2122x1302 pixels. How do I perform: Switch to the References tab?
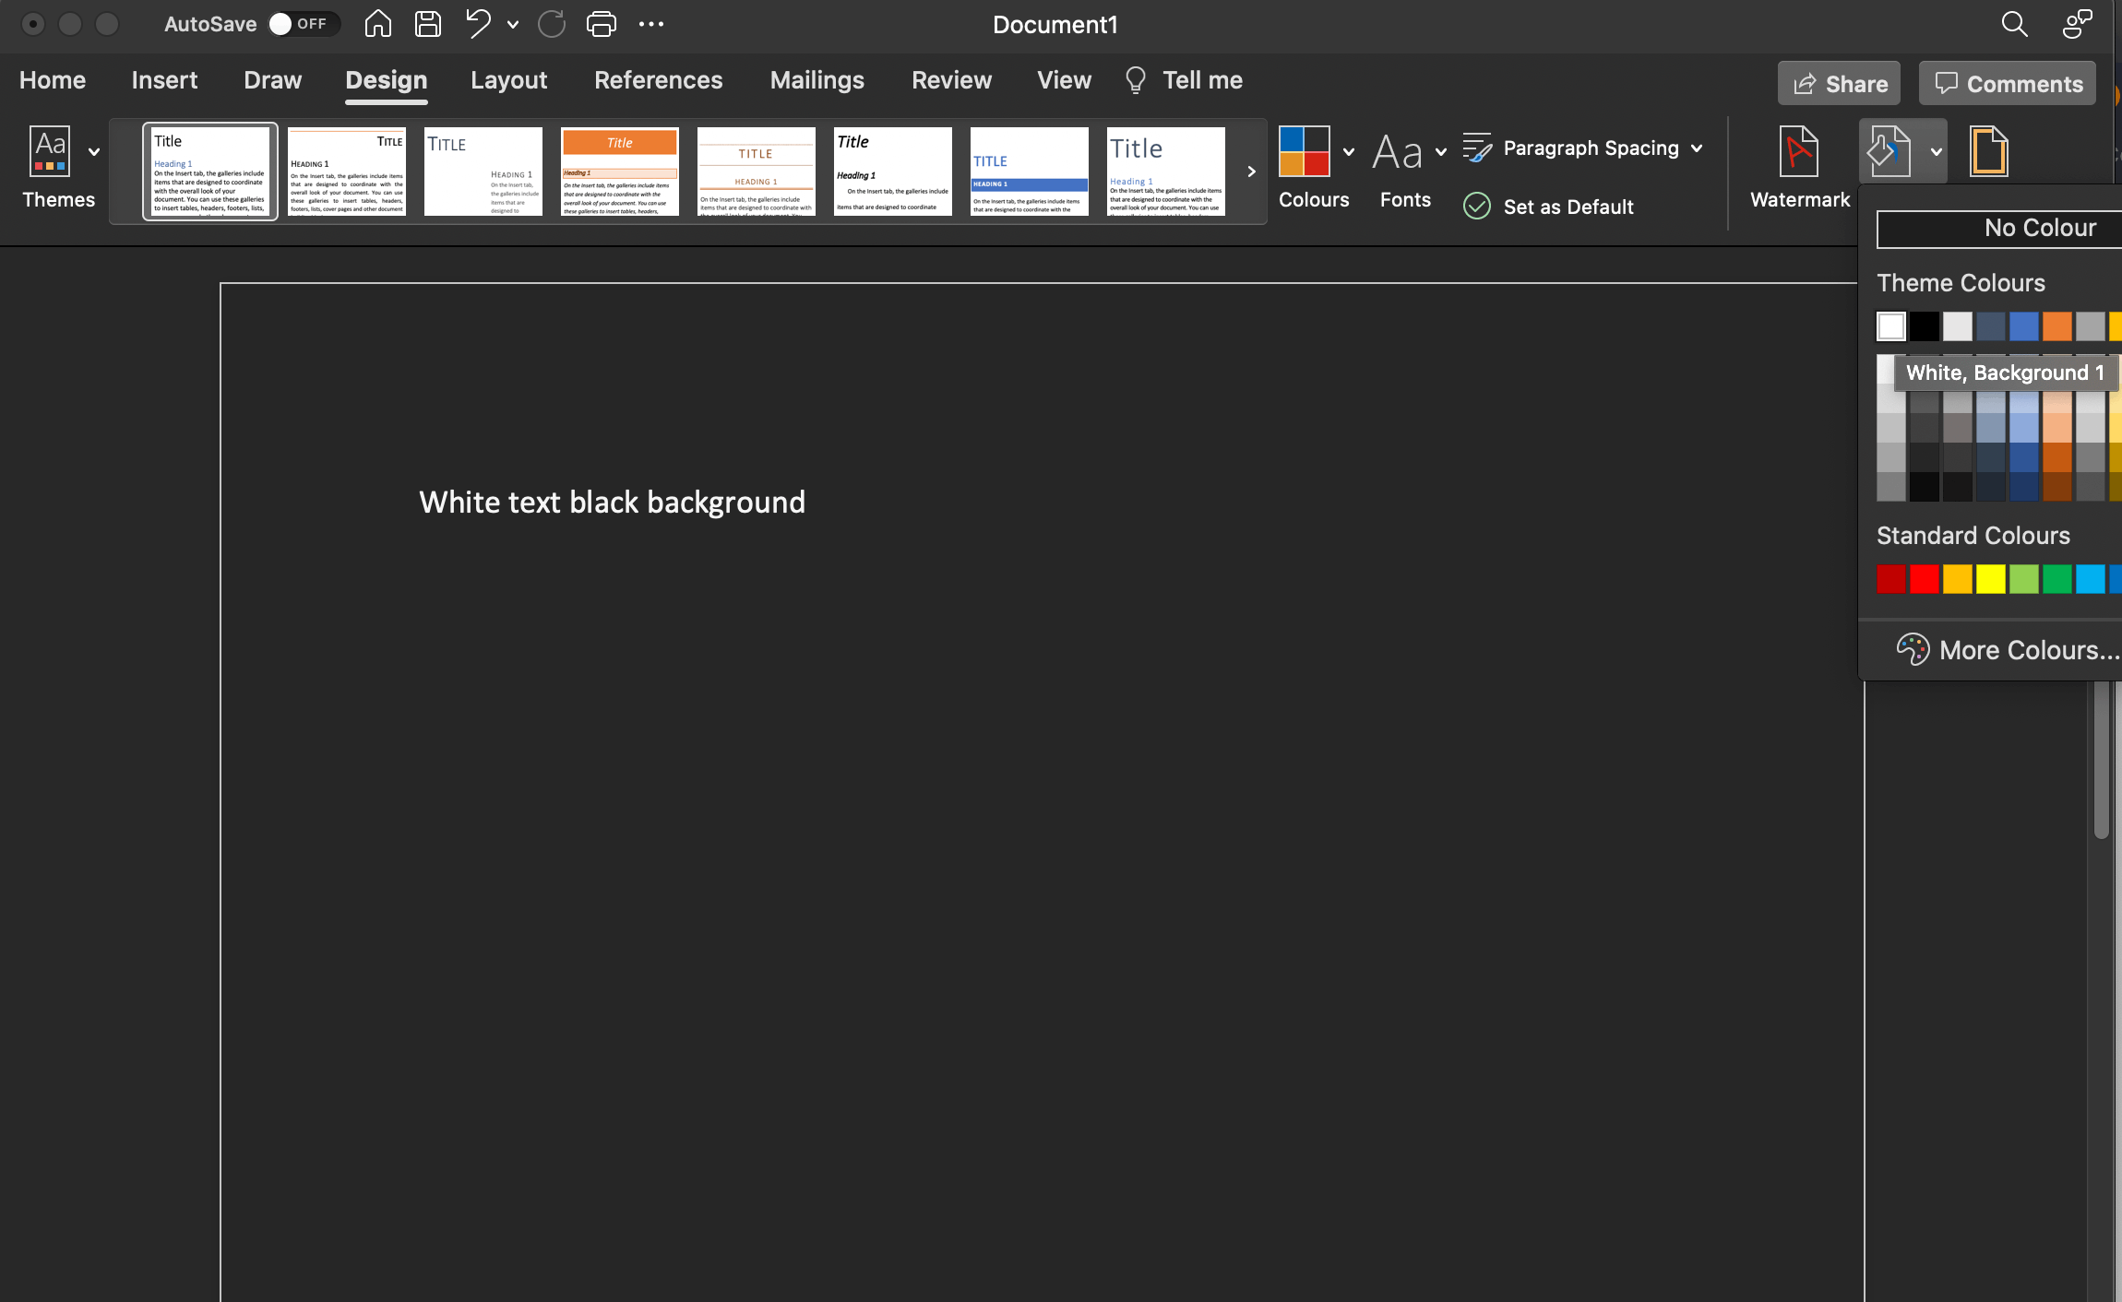click(x=658, y=80)
